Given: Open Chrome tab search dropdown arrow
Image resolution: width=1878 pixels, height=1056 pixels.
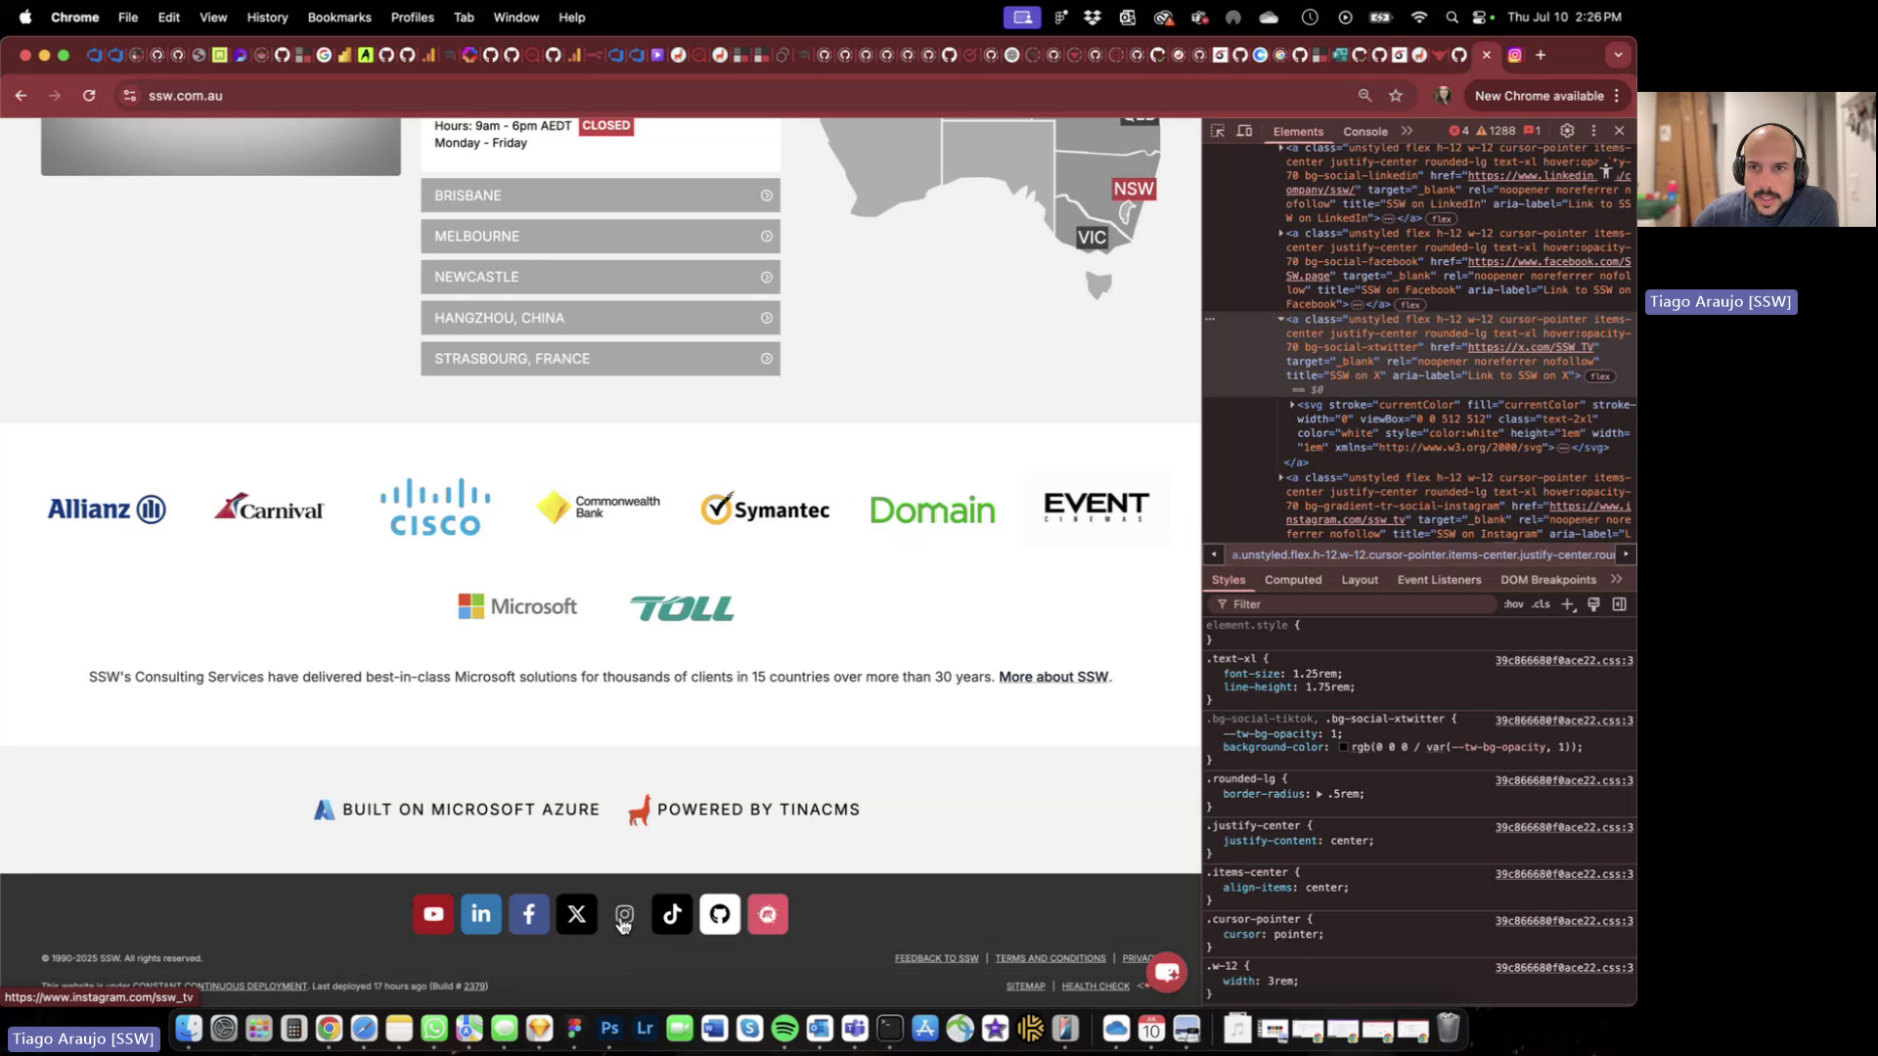Looking at the screenshot, I should pos(1618,55).
